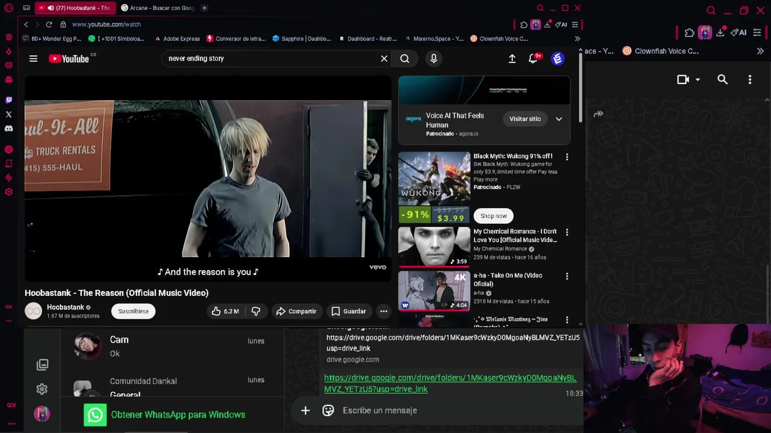
Task: Go back with the browser back arrow
Action: coord(26,25)
